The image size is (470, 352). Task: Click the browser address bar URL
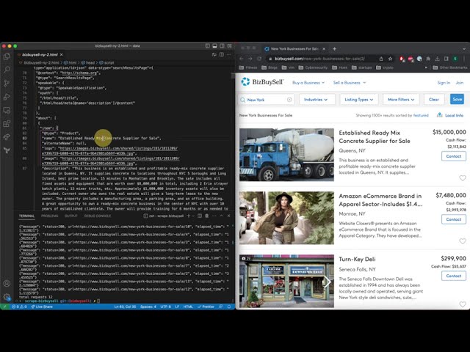(320, 59)
